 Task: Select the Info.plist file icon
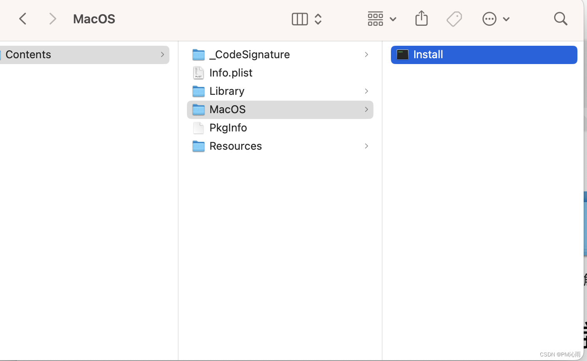point(199,73)
